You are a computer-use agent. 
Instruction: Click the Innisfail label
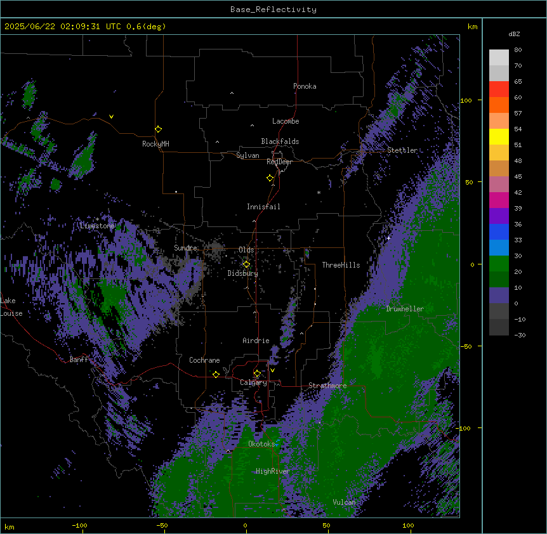(263, 207)
